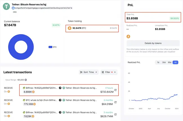Select the All Realized PnL range
183x121 pixels.
click(x=175, y=62)
